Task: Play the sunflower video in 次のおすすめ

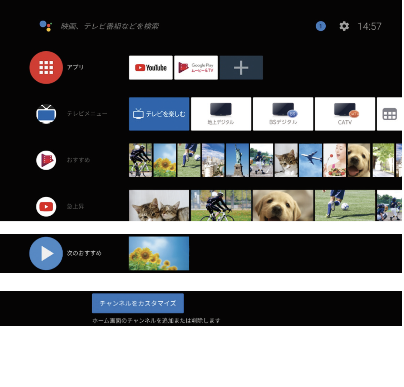Action: [x=159, y=253]
